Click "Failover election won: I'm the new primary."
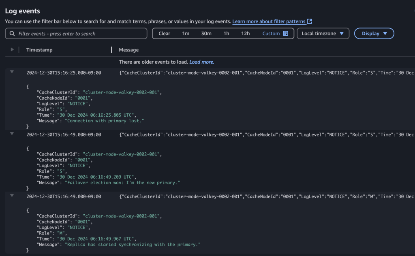Screen dimensions: 415x256 122,183
